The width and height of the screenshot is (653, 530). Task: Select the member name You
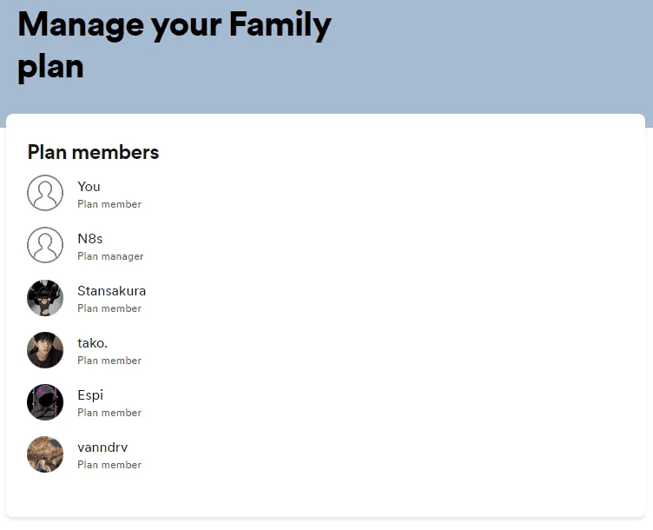[89, 187]
